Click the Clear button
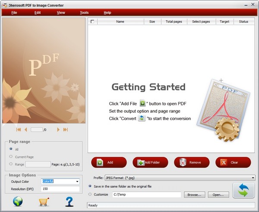259x212 pixels. 233,162
